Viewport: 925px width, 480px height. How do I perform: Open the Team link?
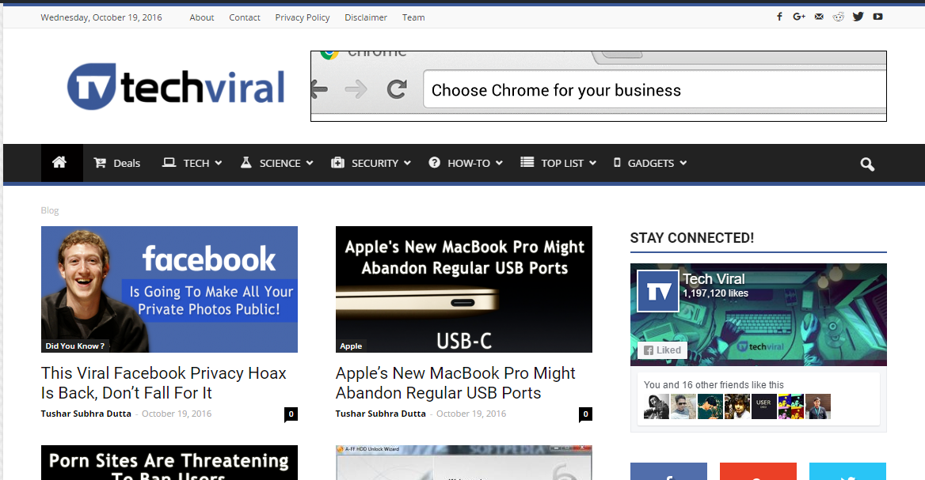coord(413,17)
